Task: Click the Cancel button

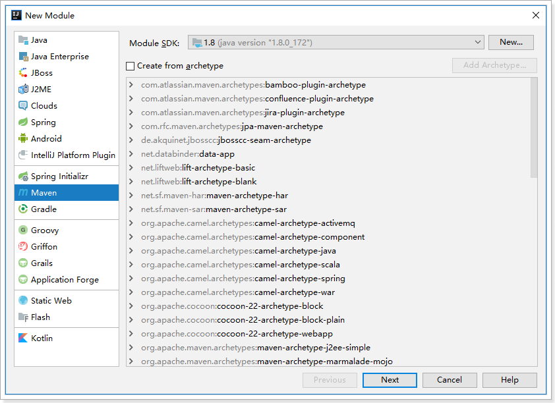Action: [450, 380]
